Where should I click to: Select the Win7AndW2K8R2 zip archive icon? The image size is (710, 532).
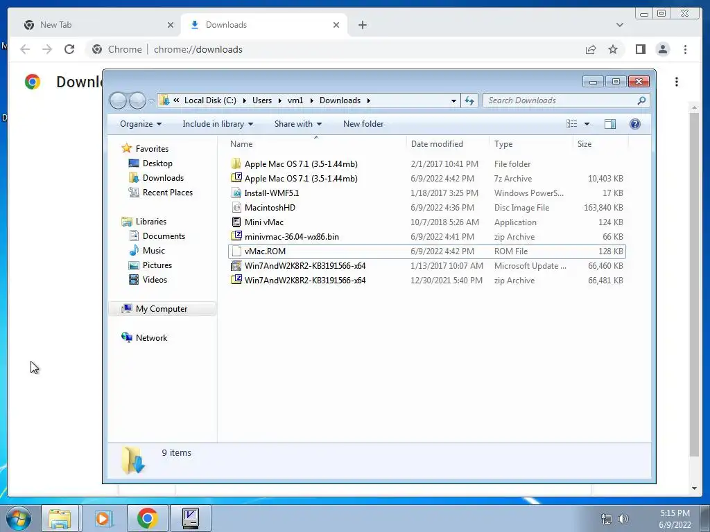[236, 280]
